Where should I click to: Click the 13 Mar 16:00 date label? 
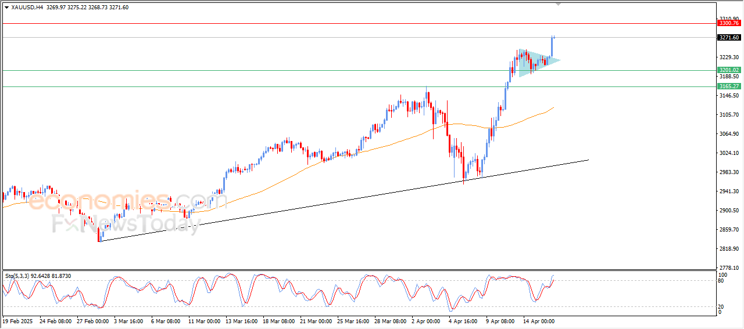point(242,321)
